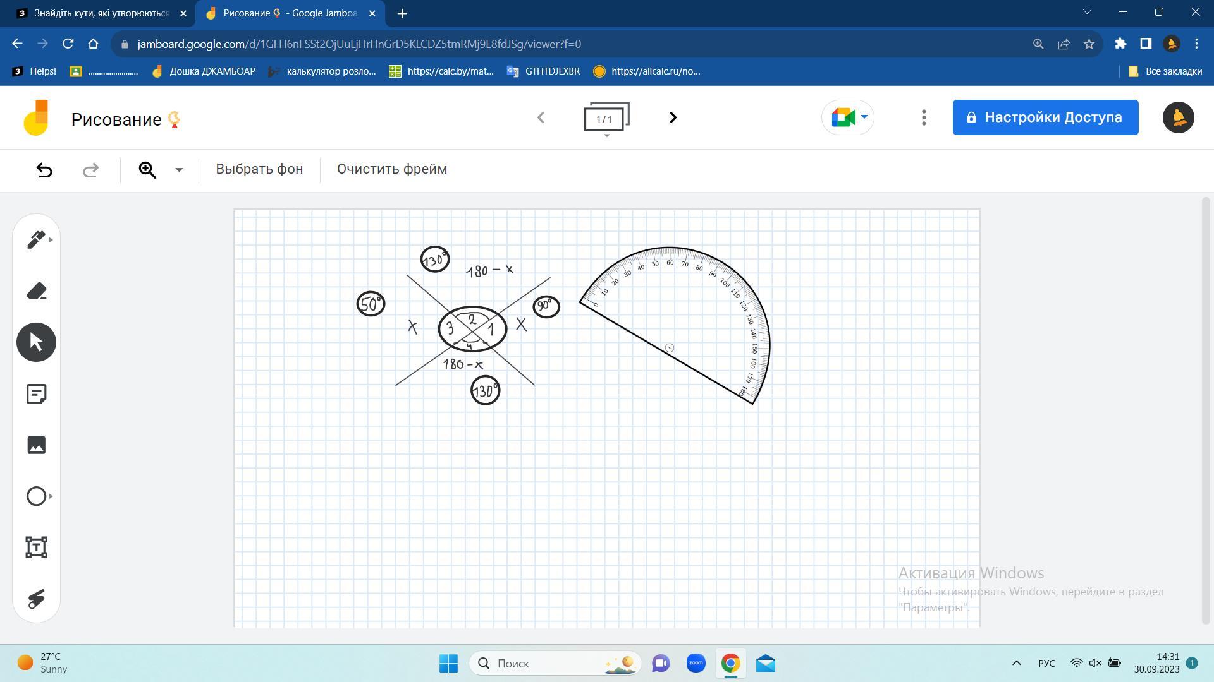Open the Jamboard three-dot more menu

click(924, 117)
